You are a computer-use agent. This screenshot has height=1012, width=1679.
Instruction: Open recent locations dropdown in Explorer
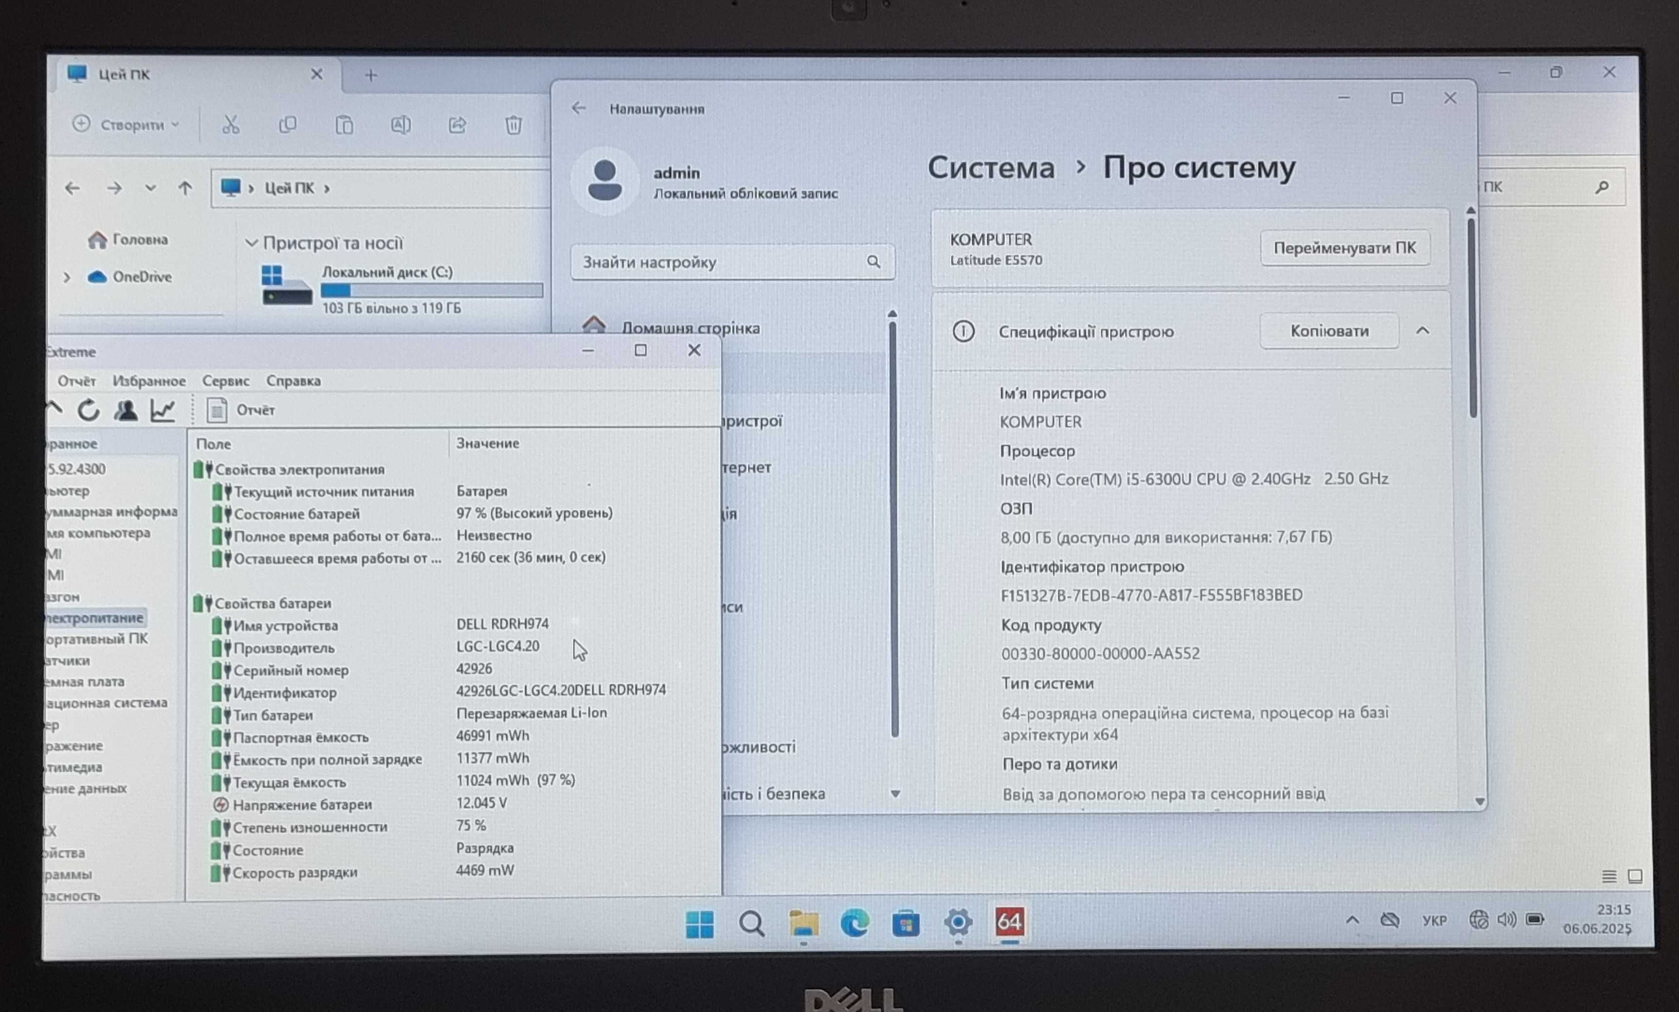coord(150,188)
